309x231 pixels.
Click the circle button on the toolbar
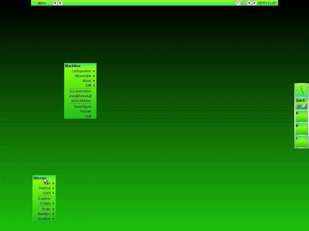pyautogui.click(x=238, y=3)
